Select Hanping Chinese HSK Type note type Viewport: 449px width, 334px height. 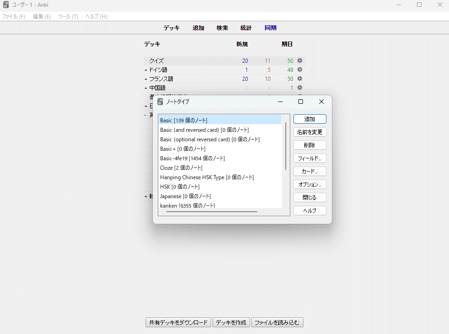[x=220, y=177]
